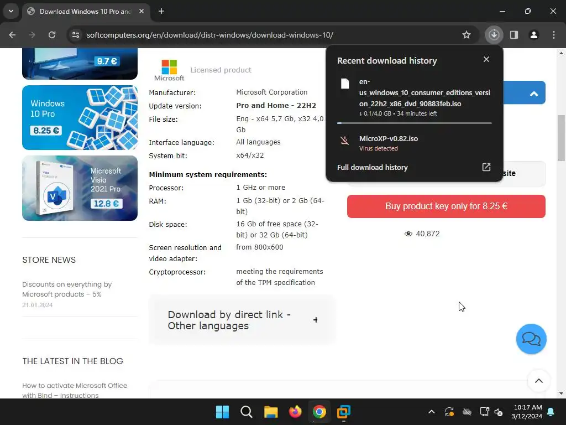The image size is (566, 425).
Task: Click the page vertical scrollbar thumb
Action: tap(561, 138)
